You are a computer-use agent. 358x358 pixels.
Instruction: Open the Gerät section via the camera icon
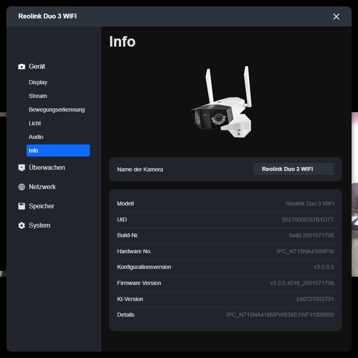pos(21,66)
